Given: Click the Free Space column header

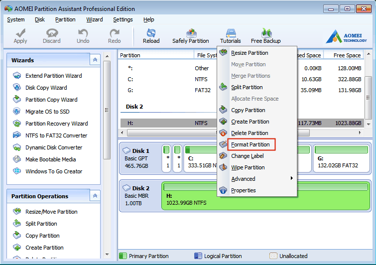Looking at the screenshot, I should pos(344,55).
